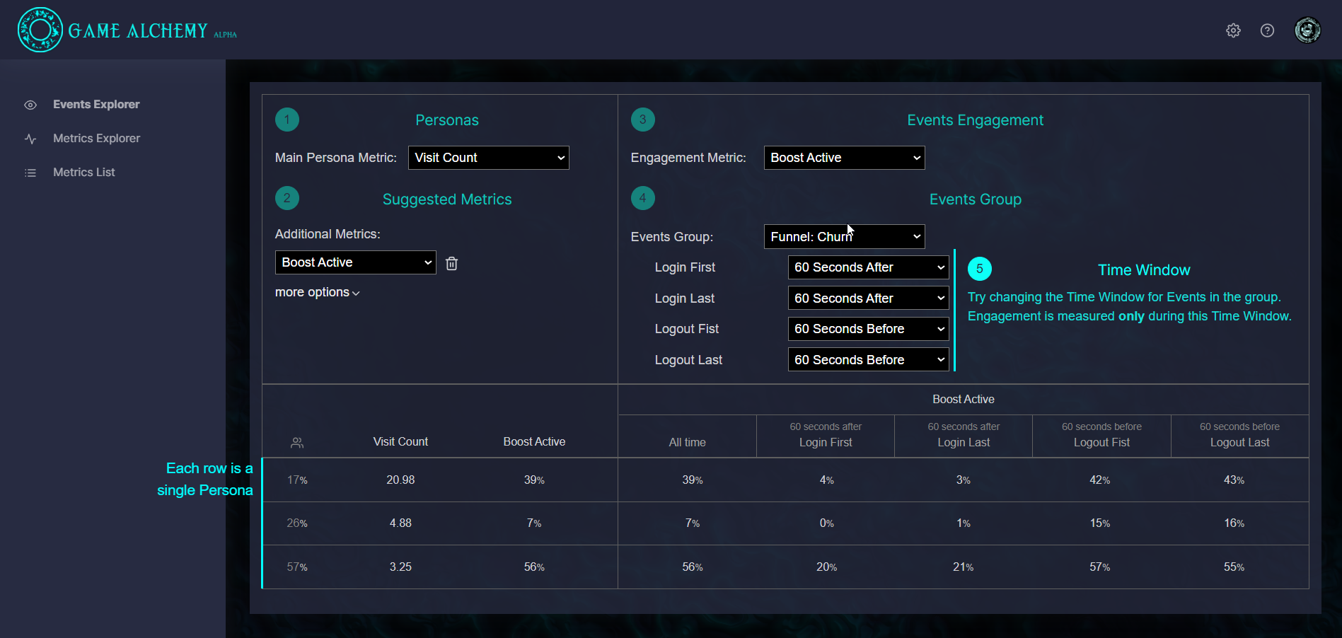Click the personas people icon in the table header
This screenshot has width=1342, height=638.
pyautogui.click(x=297, y=443)
